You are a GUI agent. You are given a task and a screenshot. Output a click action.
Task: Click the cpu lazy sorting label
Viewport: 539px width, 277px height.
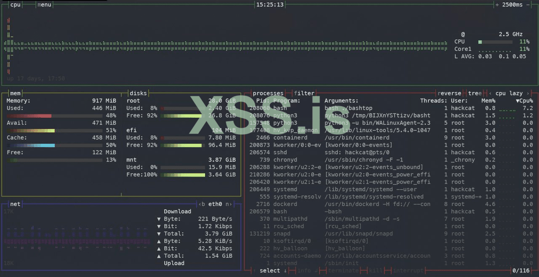coord(509,93)
